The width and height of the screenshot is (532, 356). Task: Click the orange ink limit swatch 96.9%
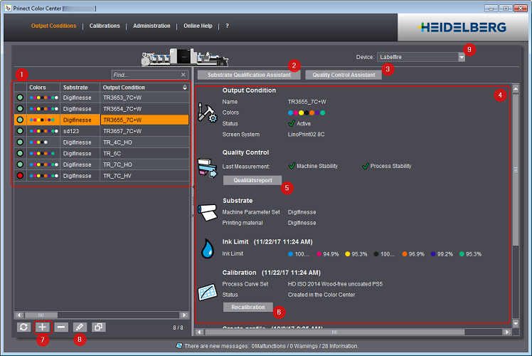coord(405,253)
